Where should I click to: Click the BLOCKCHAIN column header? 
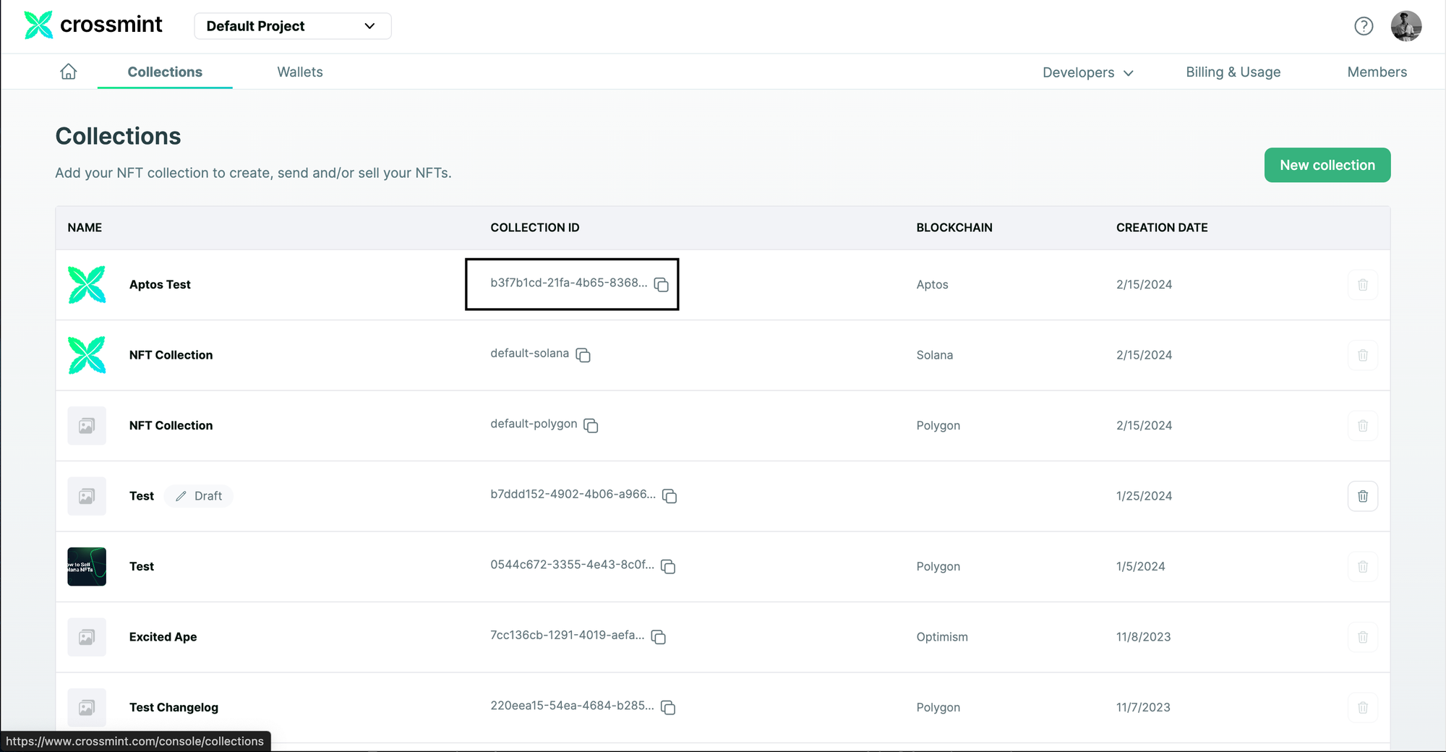click(954, 228)
